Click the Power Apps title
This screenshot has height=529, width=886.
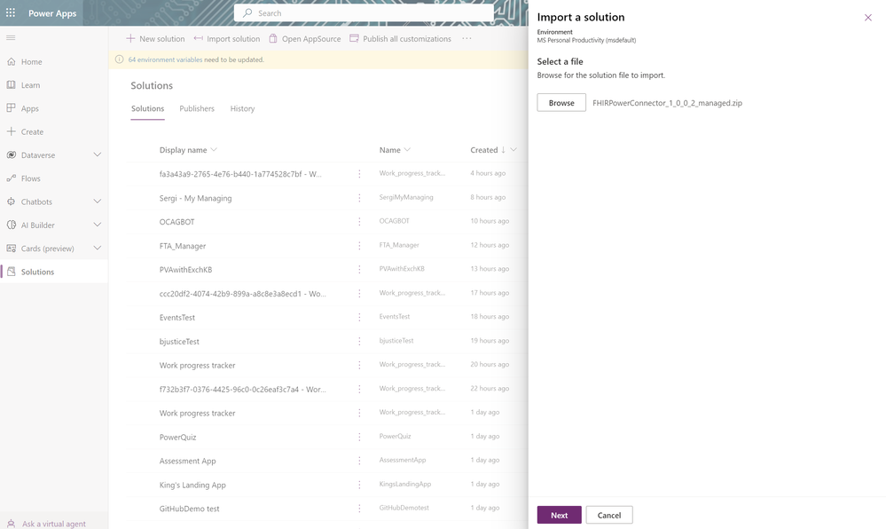52,13
